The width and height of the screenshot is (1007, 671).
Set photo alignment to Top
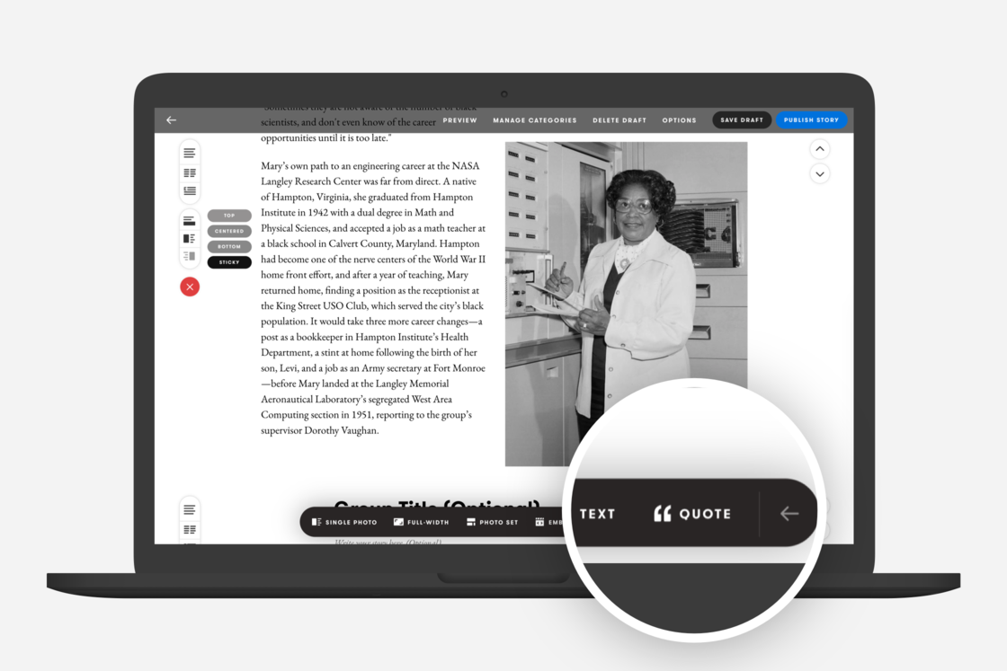click(229, 216)
